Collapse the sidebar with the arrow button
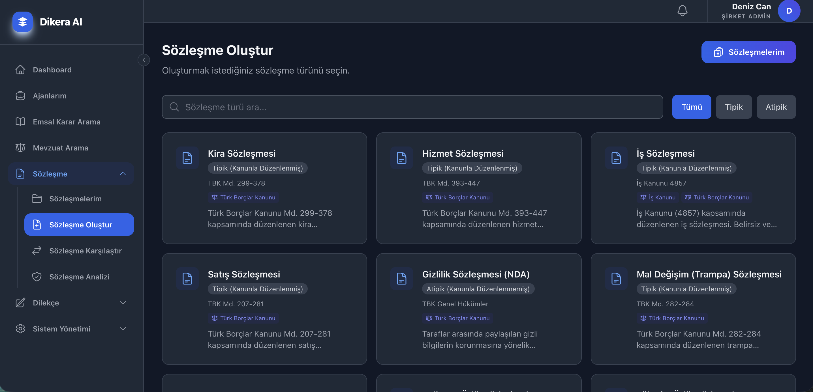This screenshot has height=392, width=813. click(144, 60)
